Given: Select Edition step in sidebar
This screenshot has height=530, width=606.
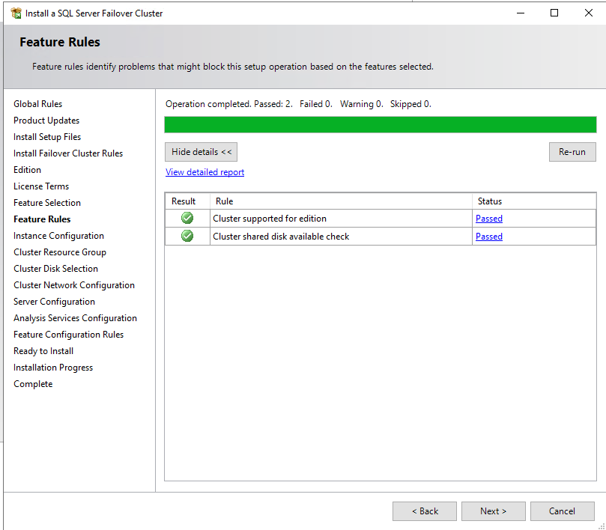Looking at the screenshot, I should (27, 170).
